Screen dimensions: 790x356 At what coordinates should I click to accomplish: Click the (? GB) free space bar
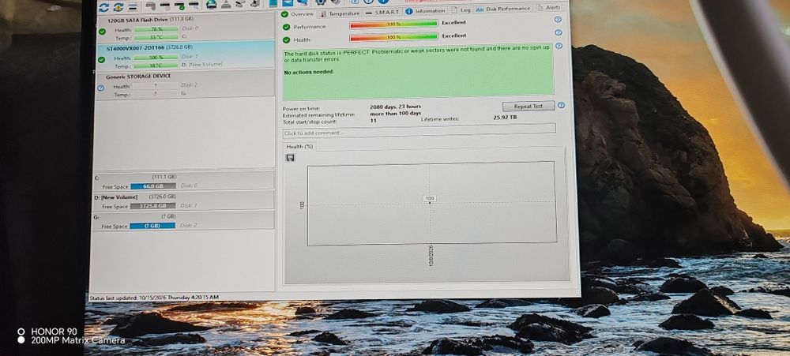(x=152, y=226)
